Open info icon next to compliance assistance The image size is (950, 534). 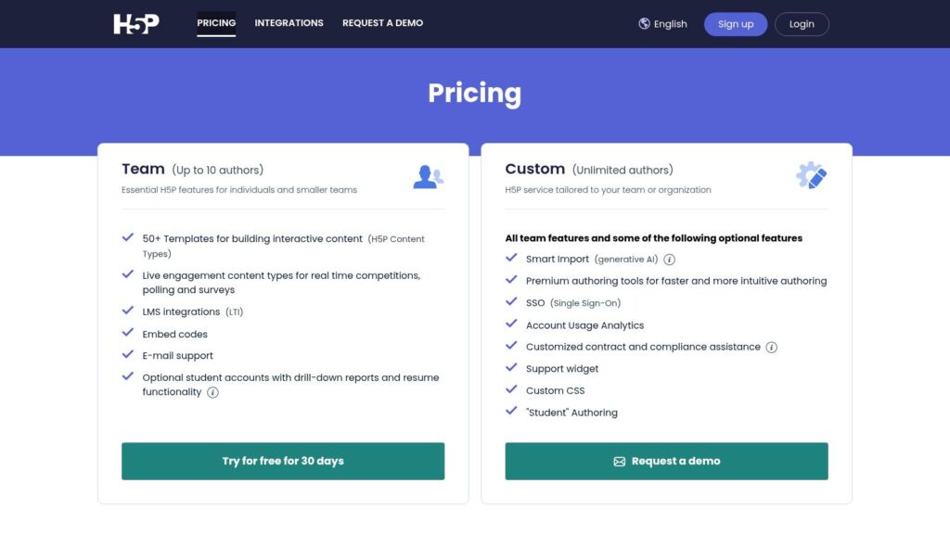[x=771, y=347]
